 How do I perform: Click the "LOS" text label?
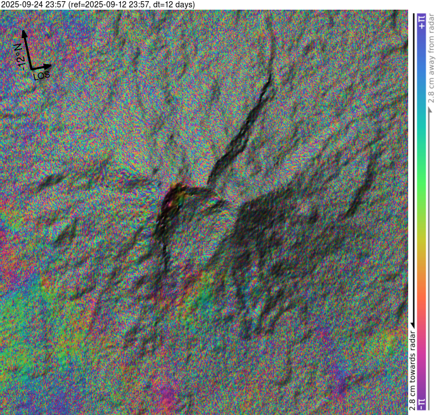[42, 74]
